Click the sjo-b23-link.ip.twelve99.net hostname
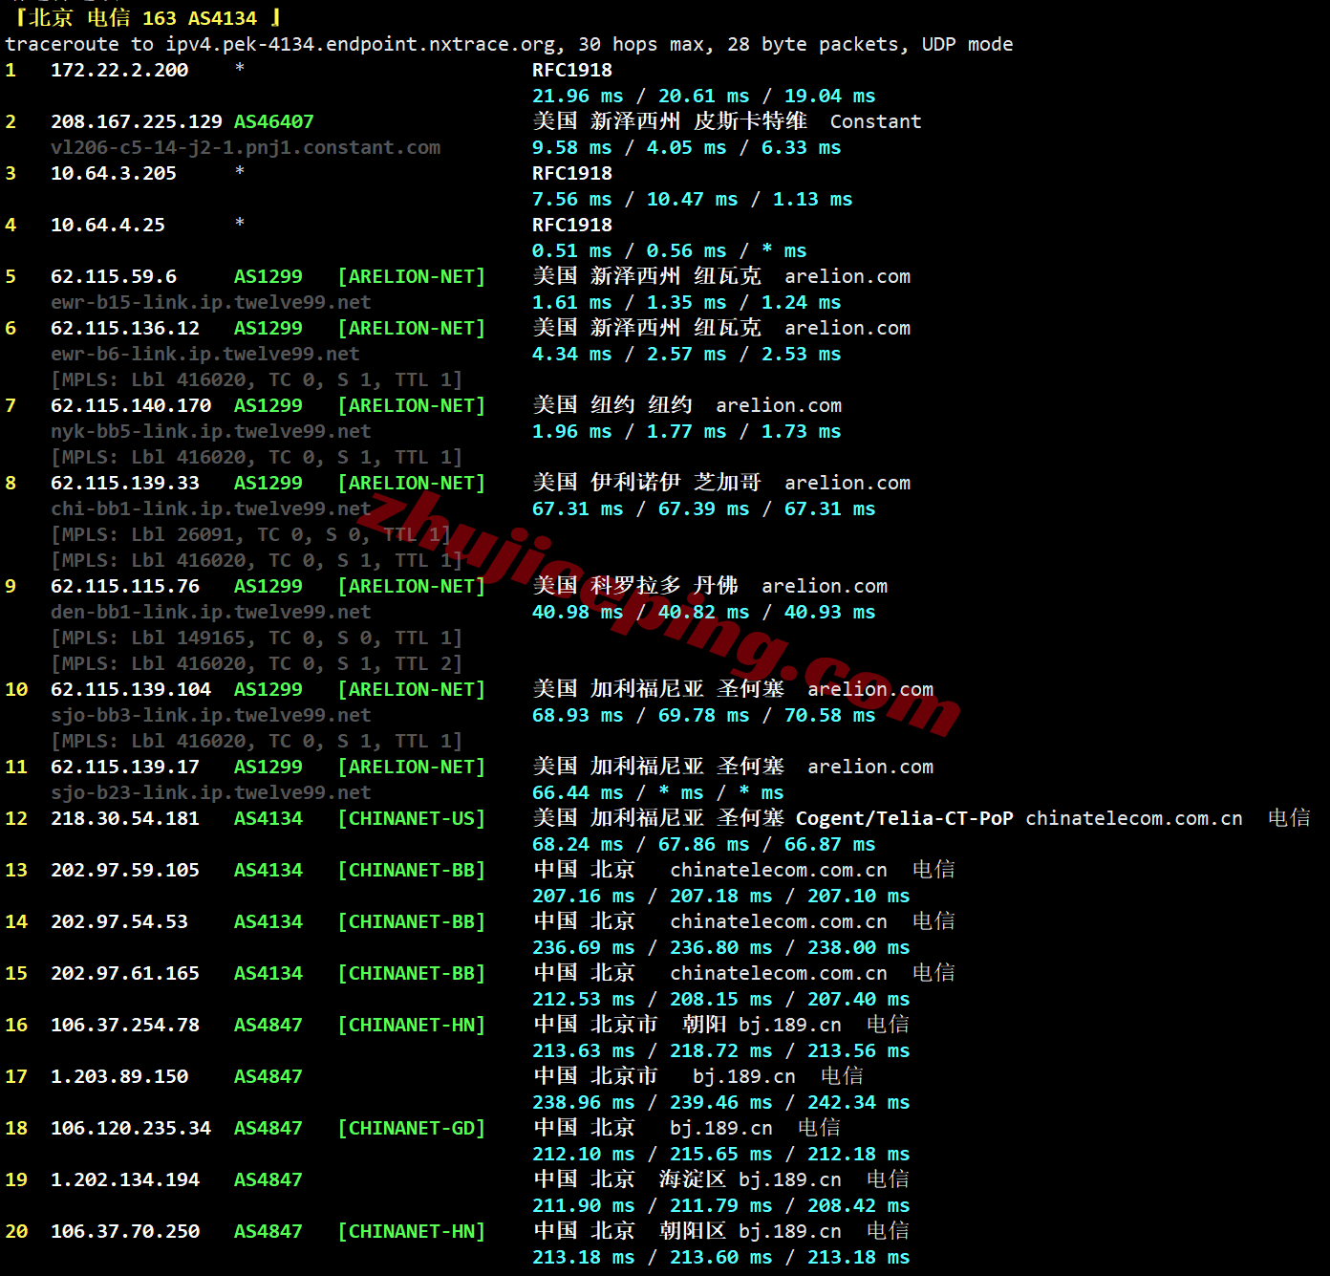 pos(210,792)
